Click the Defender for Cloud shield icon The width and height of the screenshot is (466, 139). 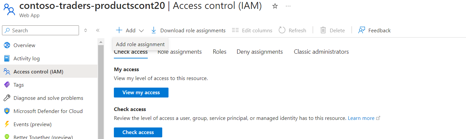7,111
